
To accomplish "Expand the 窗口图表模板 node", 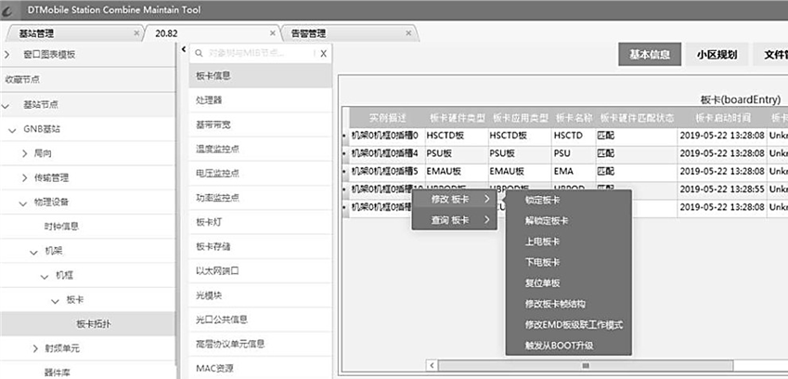I will coord(6,54).
